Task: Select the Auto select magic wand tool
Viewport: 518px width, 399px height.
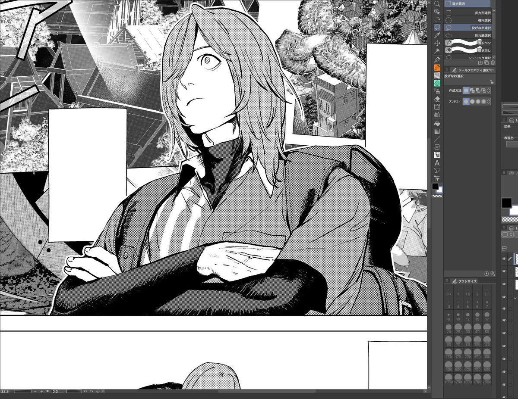Action: coord(437,51)
